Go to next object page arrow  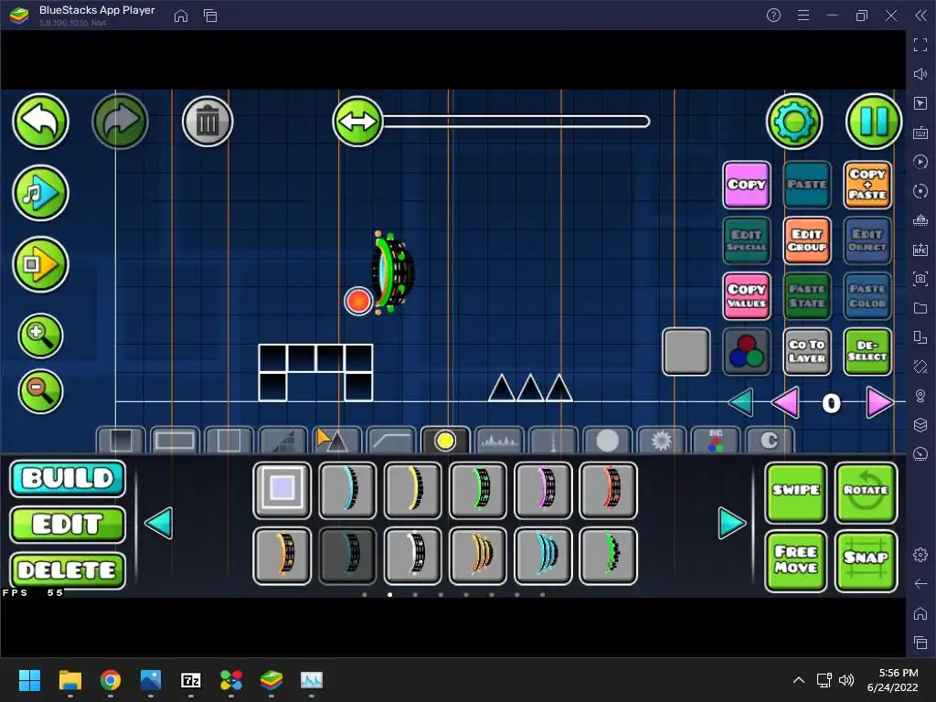tap(732, 523)
